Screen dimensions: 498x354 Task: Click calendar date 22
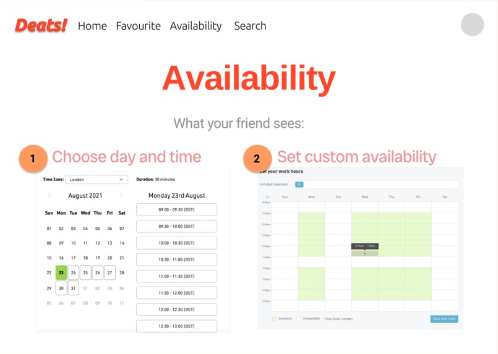[49, 272]
